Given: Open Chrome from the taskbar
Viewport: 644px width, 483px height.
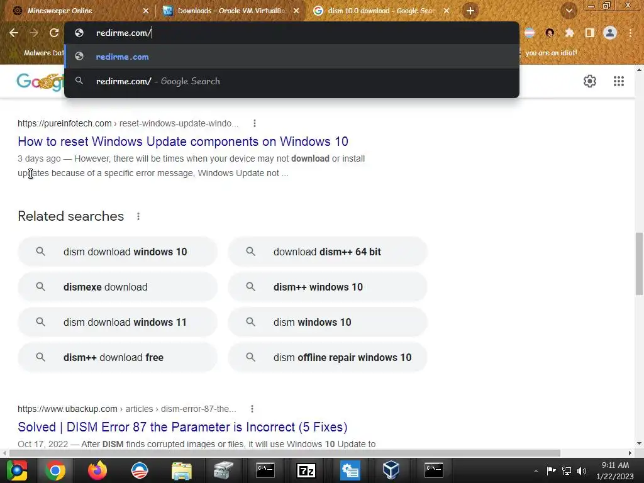Looking at the screenshot, I should (55, 470).
